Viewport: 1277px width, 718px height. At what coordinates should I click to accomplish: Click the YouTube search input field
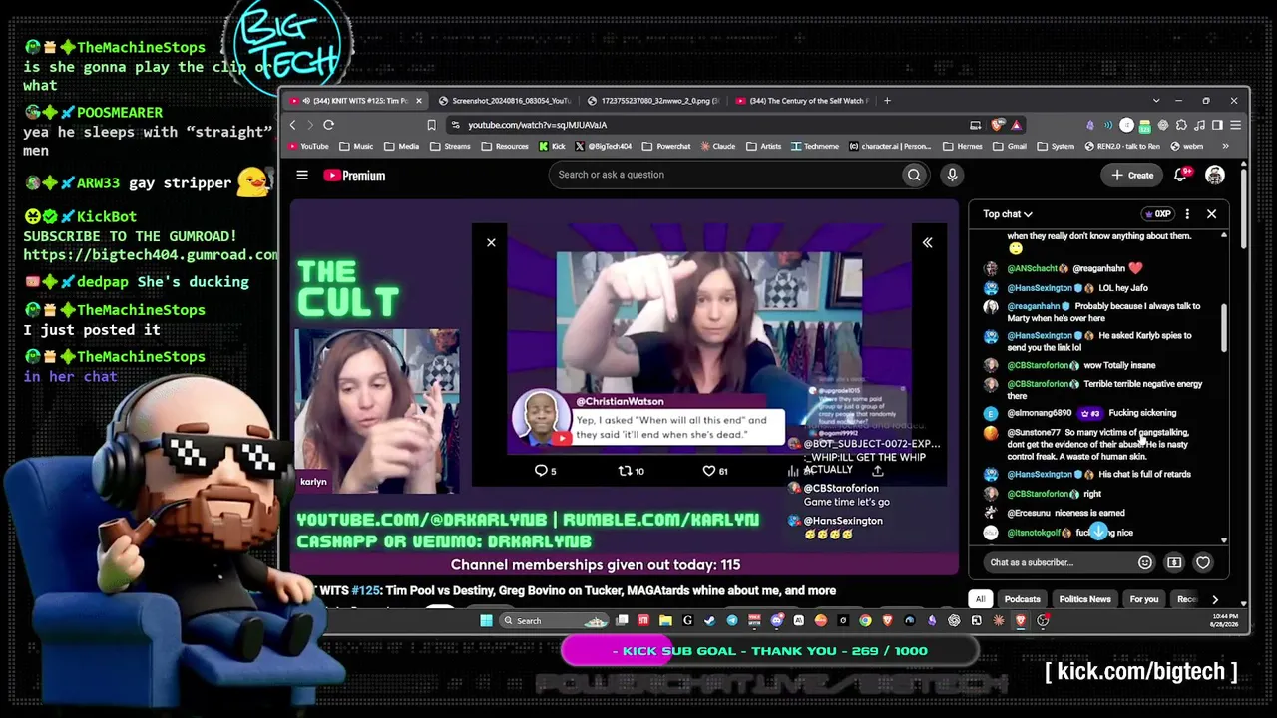pos(724,175)
